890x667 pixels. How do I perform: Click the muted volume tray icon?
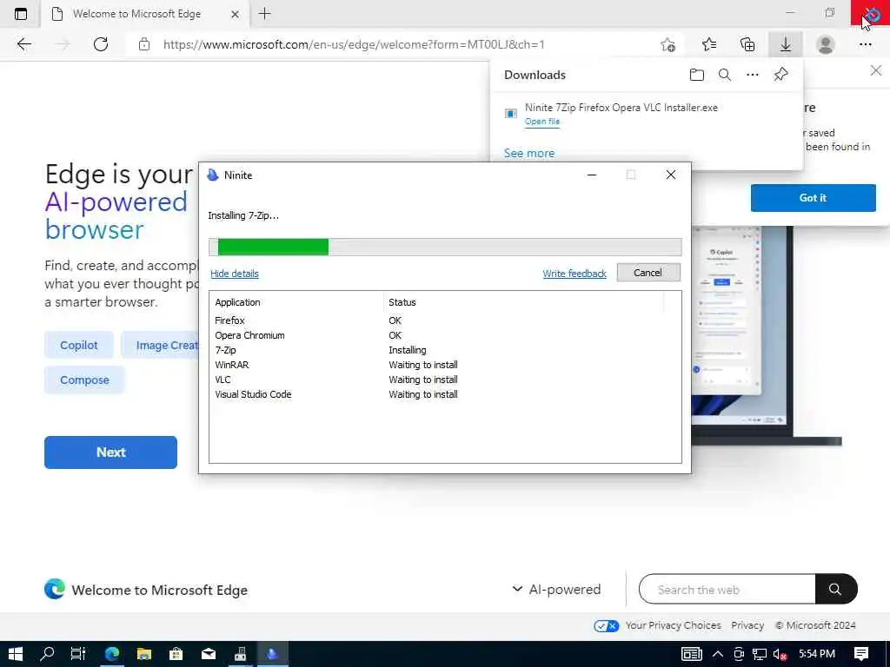pyautogui.click(x=780, y=654)
